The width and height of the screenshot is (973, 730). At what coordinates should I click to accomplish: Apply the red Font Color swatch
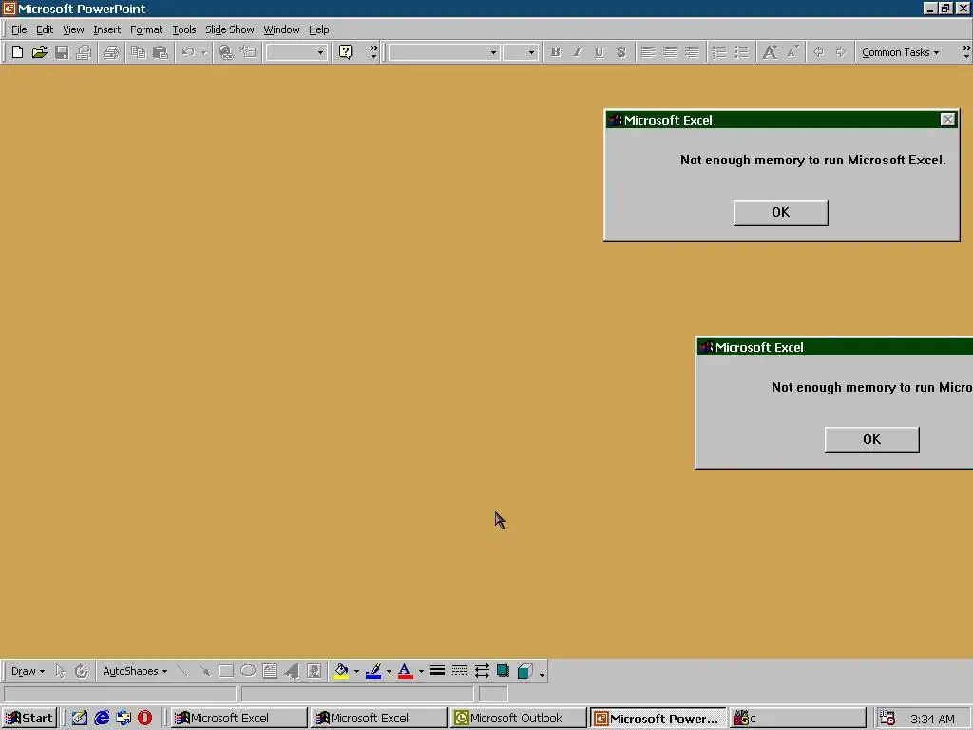pyautogui.click(x=405, y=671)
